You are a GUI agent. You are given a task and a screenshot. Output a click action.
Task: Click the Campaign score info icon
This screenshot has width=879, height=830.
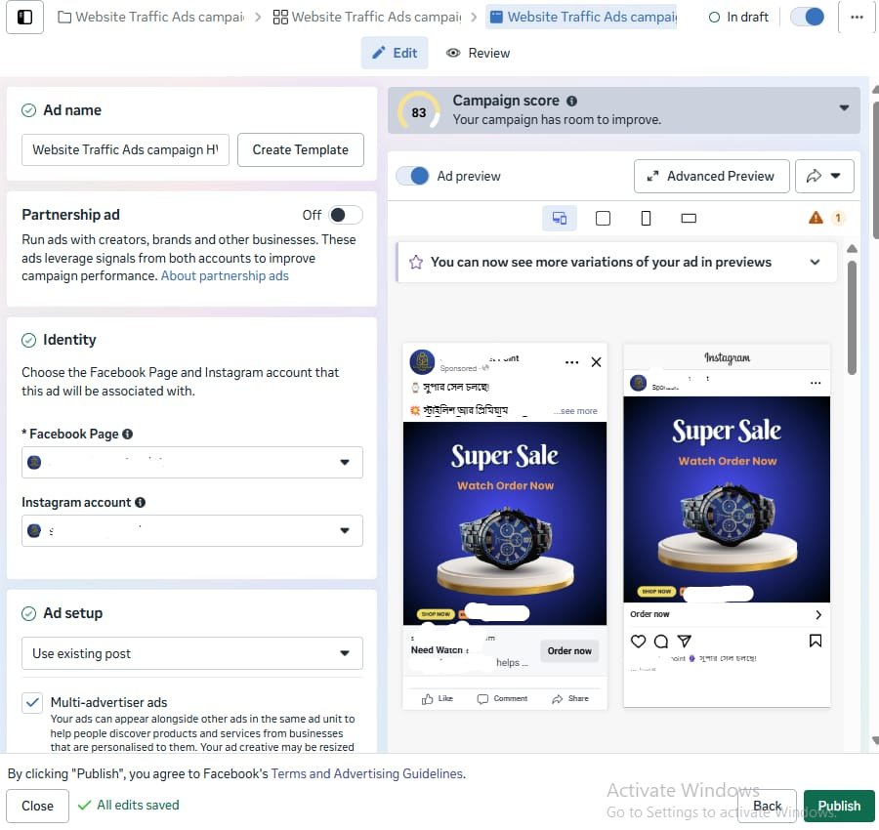(571, 101)
